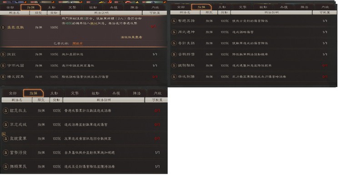Viewport: 341px width, 175px height.
Task: Click S-grade icon beside 守而必固
Action: [x=3, y=65]
